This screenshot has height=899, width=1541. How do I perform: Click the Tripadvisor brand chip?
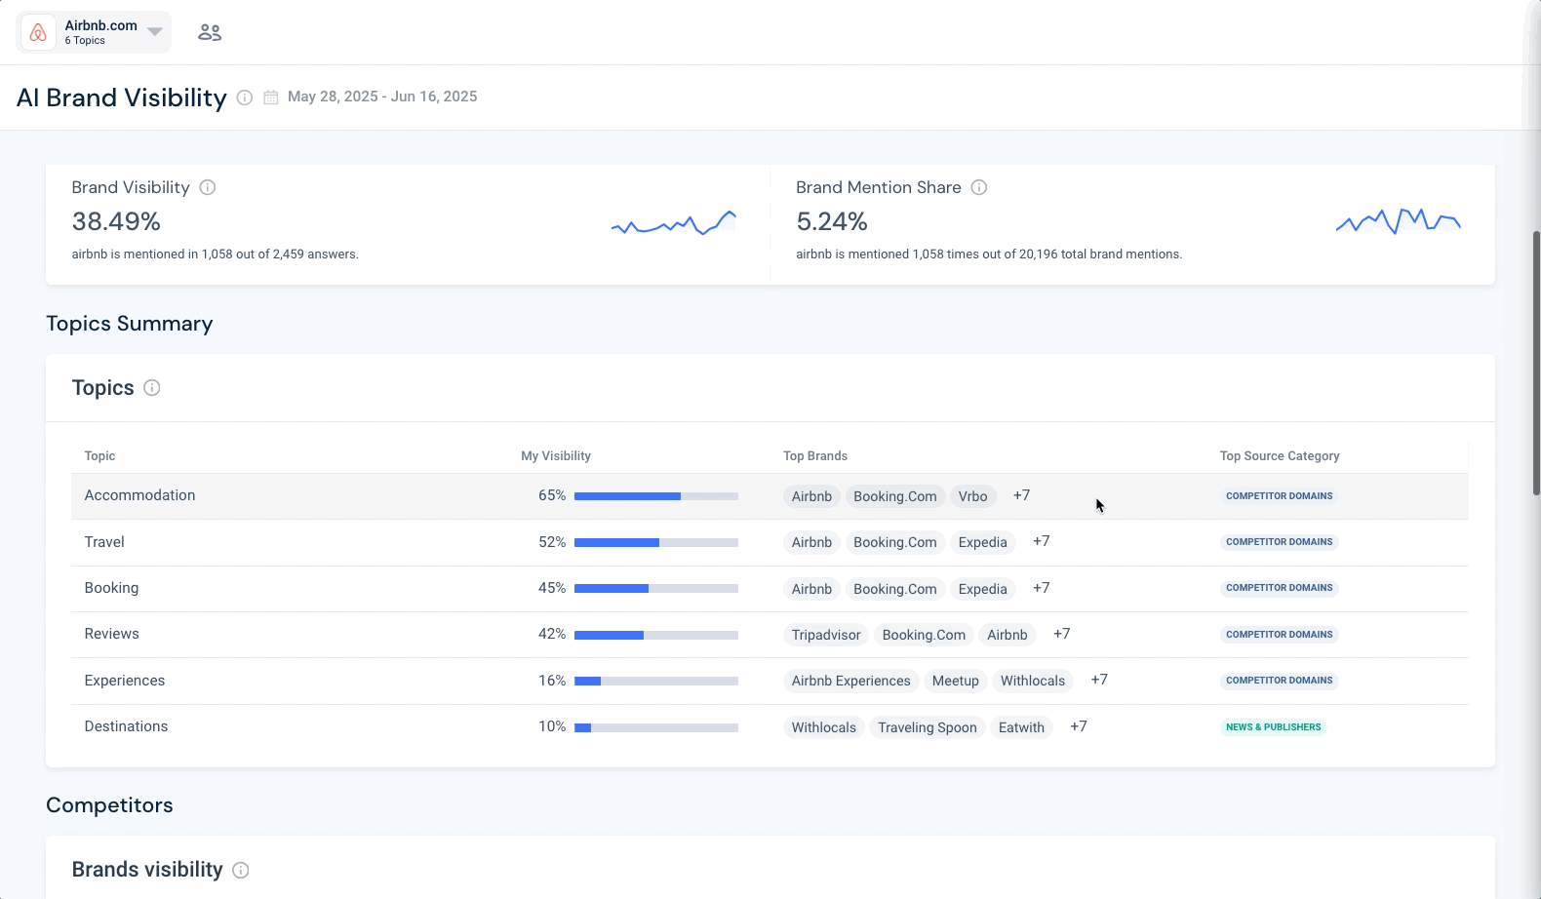[x=826, y=635]
